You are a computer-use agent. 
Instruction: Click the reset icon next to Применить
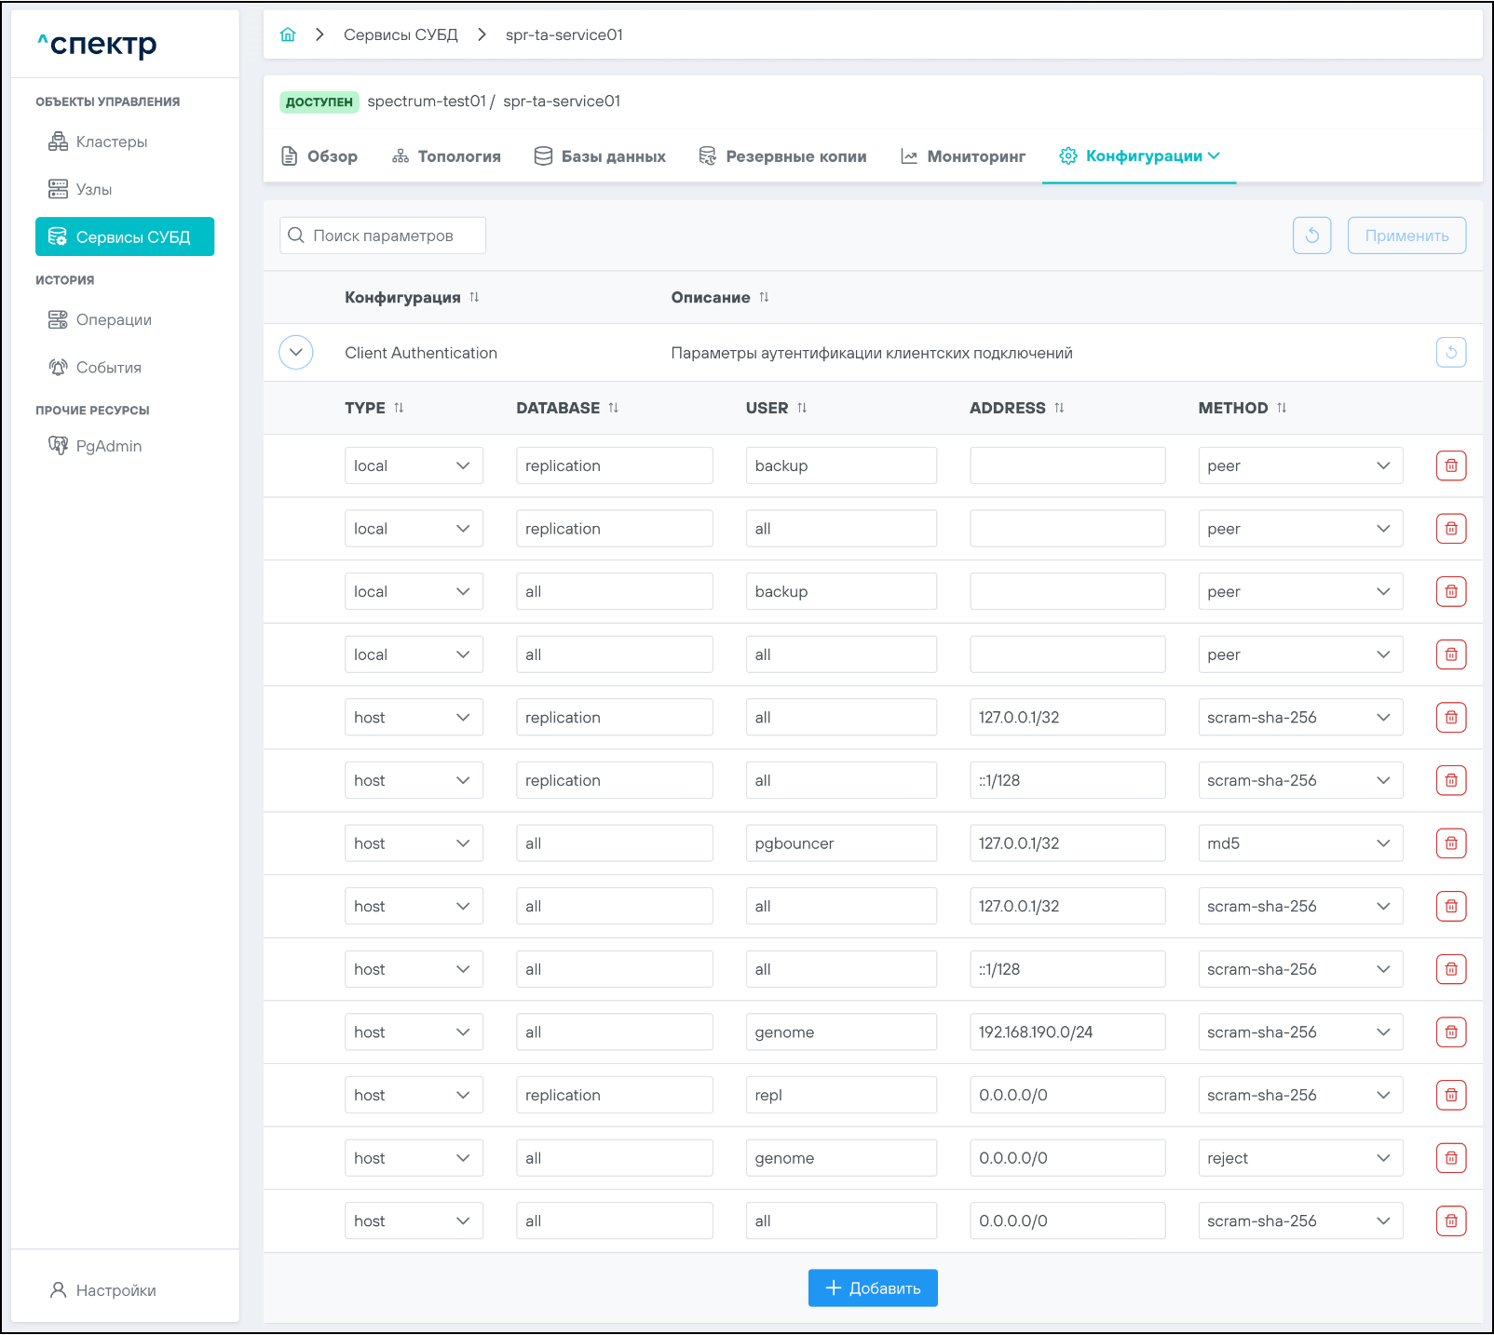(1311, 236)
